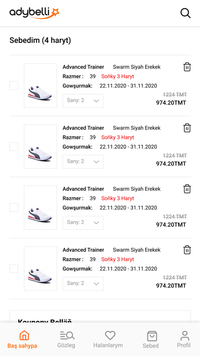Viewport: 200px width, 356px height.
Task: Select the second cart item's checkbox
Action: tap(14, 146)
